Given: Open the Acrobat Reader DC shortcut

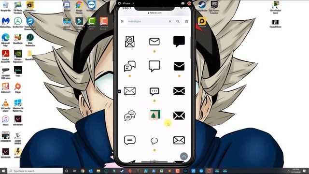Looking at the screenshot, I should [x=5, y=56].
